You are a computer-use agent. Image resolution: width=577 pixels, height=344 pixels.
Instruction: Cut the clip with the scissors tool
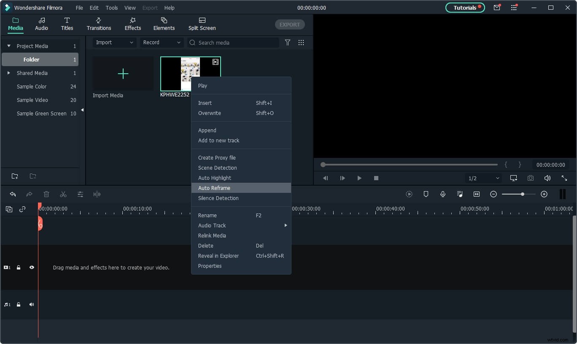[63, 194]
